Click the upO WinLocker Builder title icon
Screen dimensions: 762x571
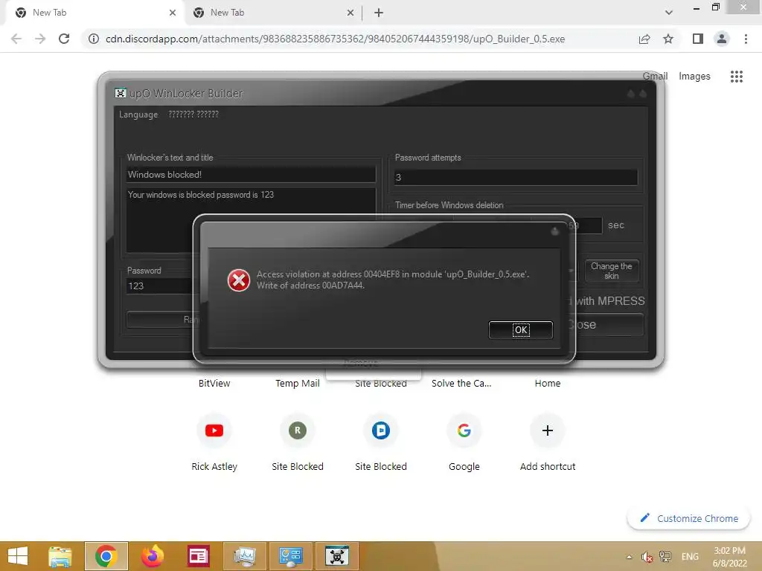(x=120, y=93)
